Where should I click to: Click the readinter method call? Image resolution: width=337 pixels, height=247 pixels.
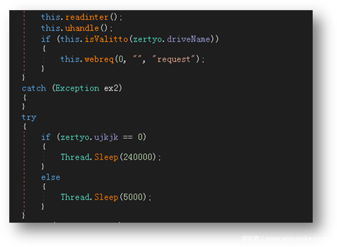(87, 17)
